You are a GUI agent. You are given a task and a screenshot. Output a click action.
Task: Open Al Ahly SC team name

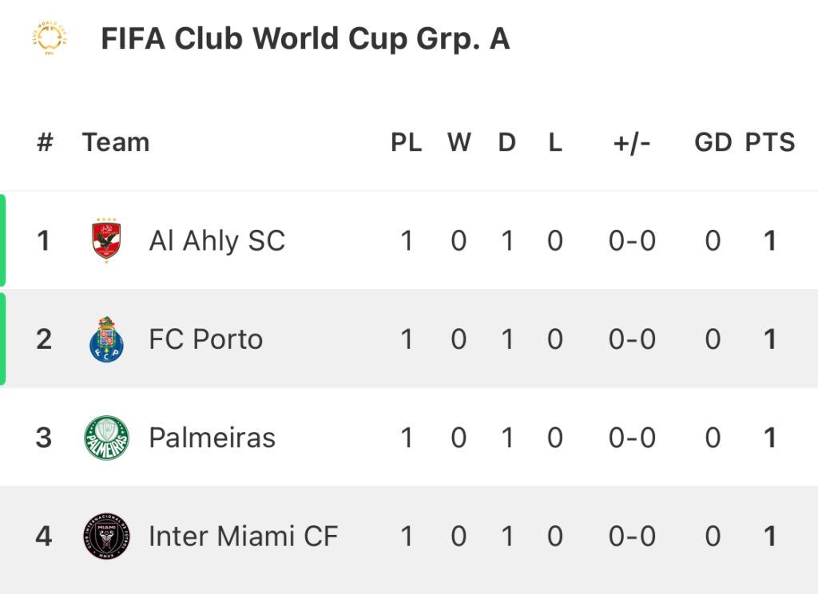pyautogui.click(x=217, y=241)
